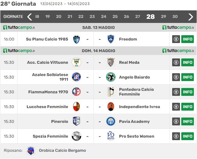The width and height of the screenshot is (197, 159).
Task: Select giornata 27 in the round bar
Action: (x=138, y=17)
